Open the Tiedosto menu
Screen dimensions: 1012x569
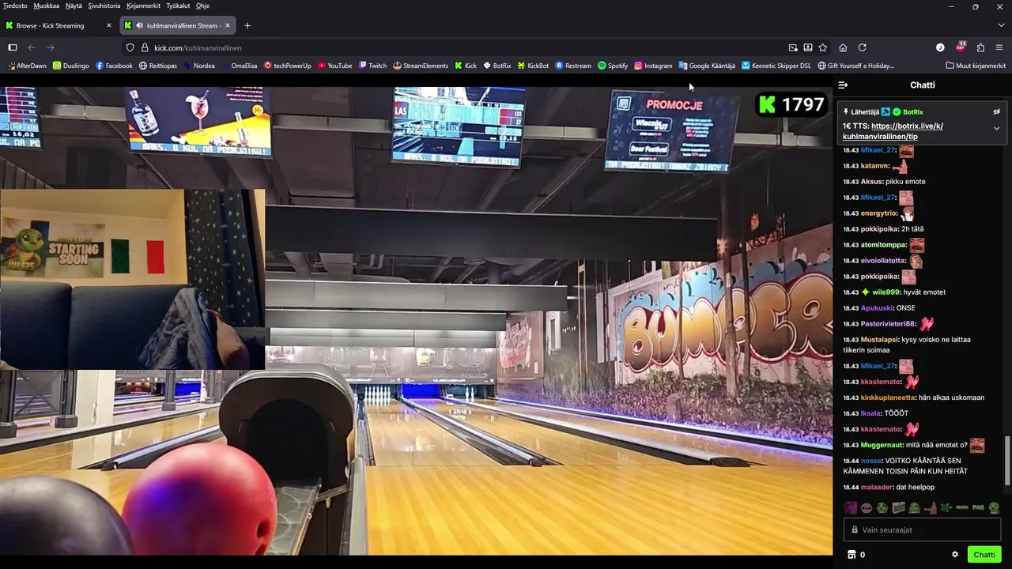[x=15, y=6]
